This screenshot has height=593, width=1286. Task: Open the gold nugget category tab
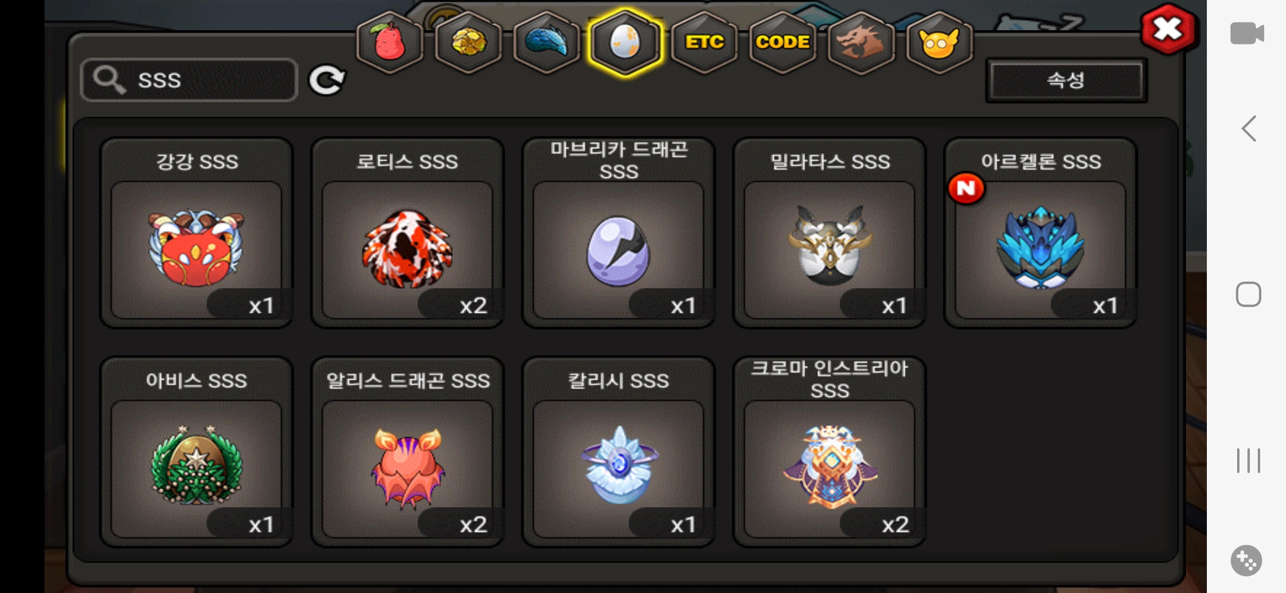click(468, 42)
